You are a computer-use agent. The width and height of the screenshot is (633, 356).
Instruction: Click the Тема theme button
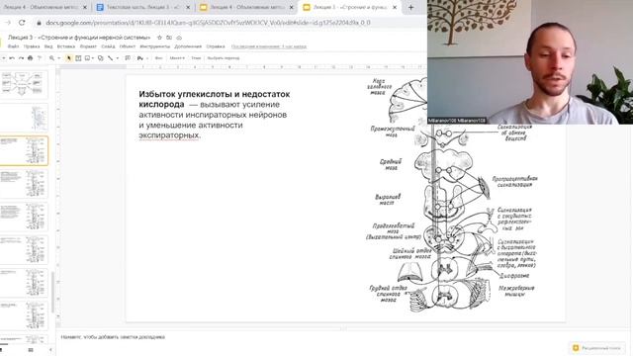196,58
